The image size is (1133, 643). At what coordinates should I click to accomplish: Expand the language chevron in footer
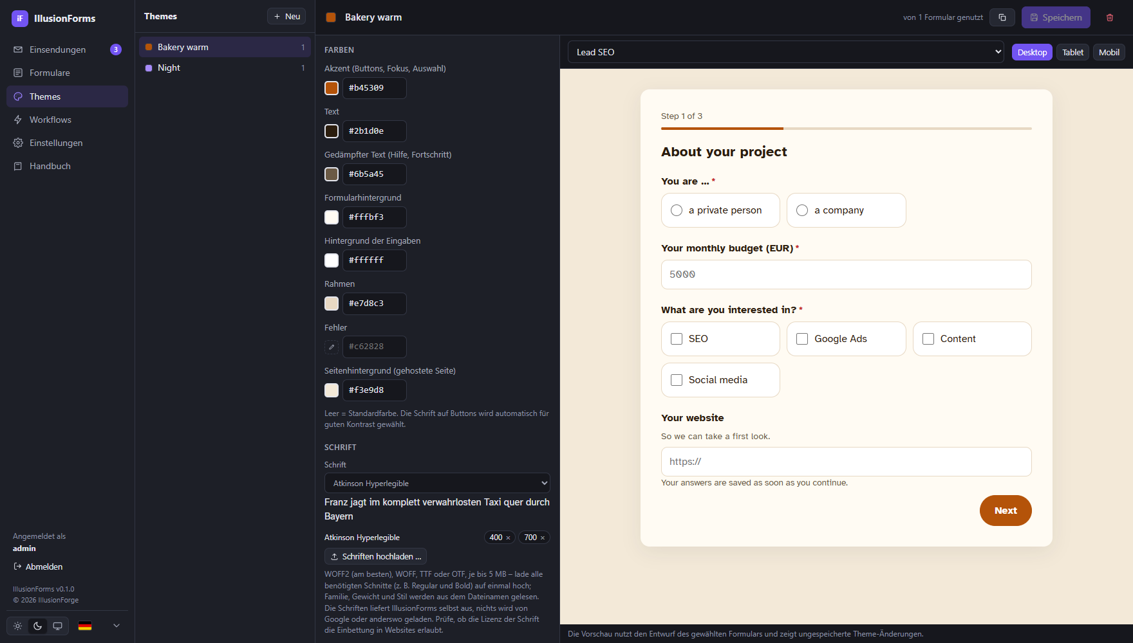(117, 626)
